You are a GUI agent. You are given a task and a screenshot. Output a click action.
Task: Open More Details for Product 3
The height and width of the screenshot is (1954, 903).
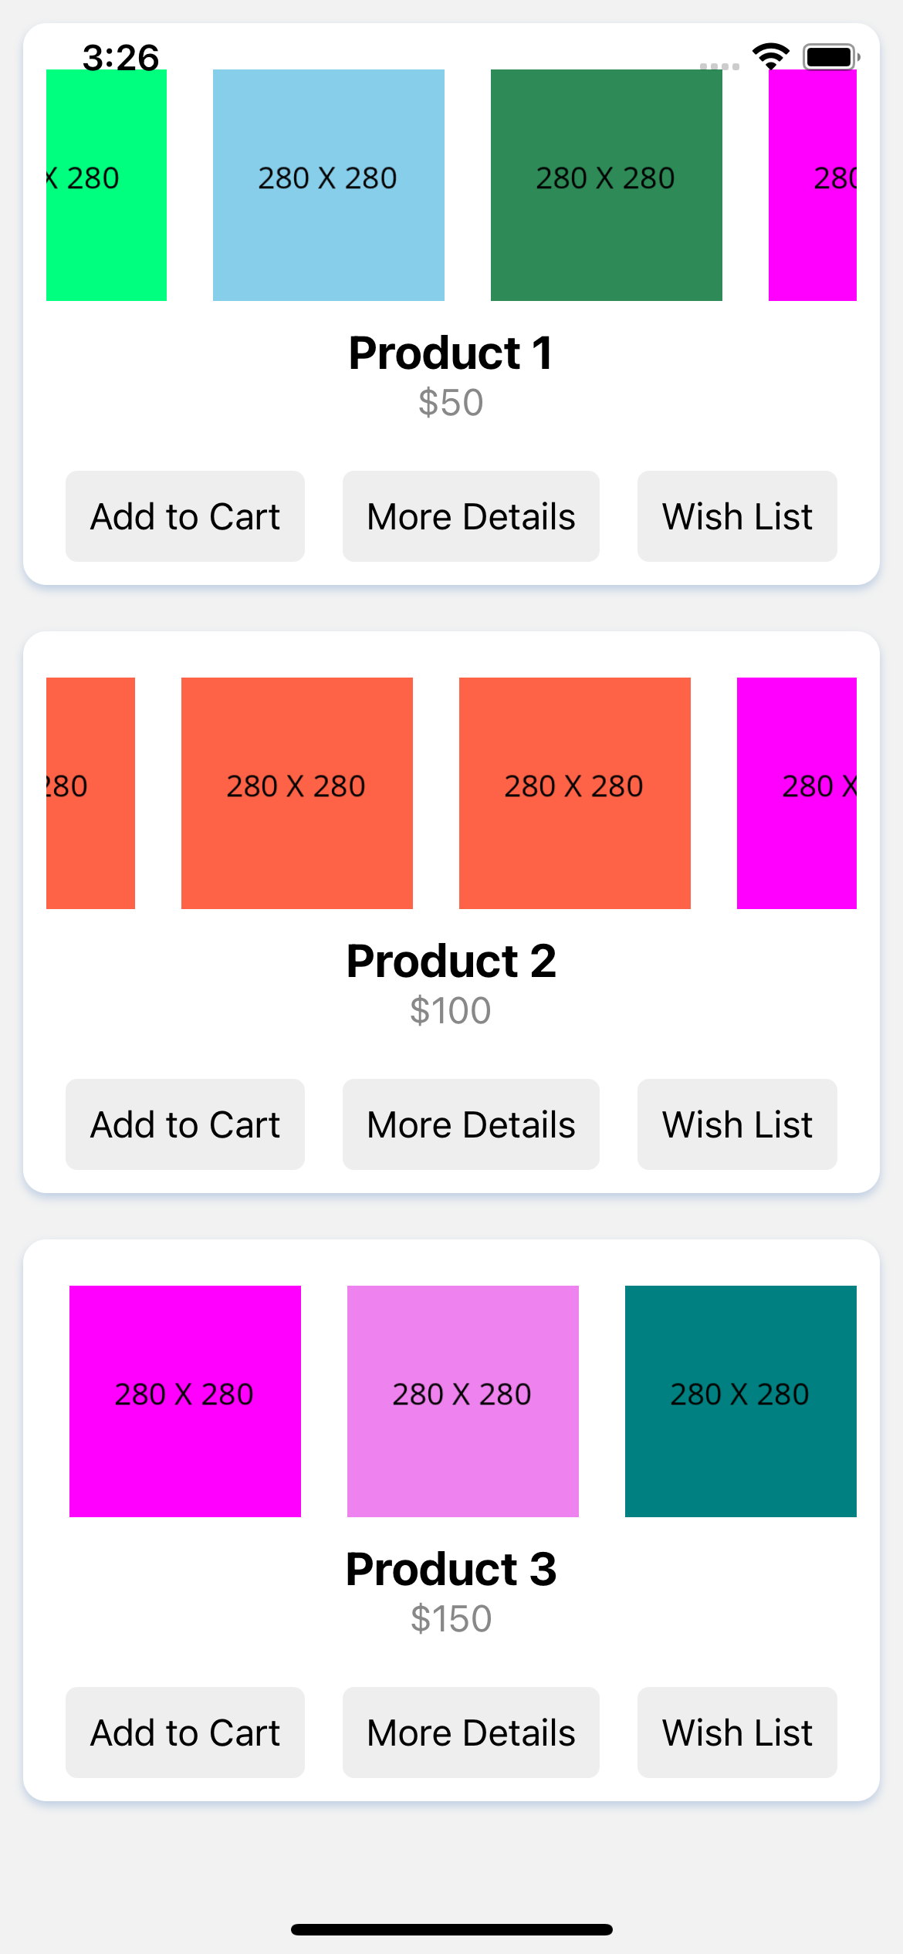tap(471, 1732)
